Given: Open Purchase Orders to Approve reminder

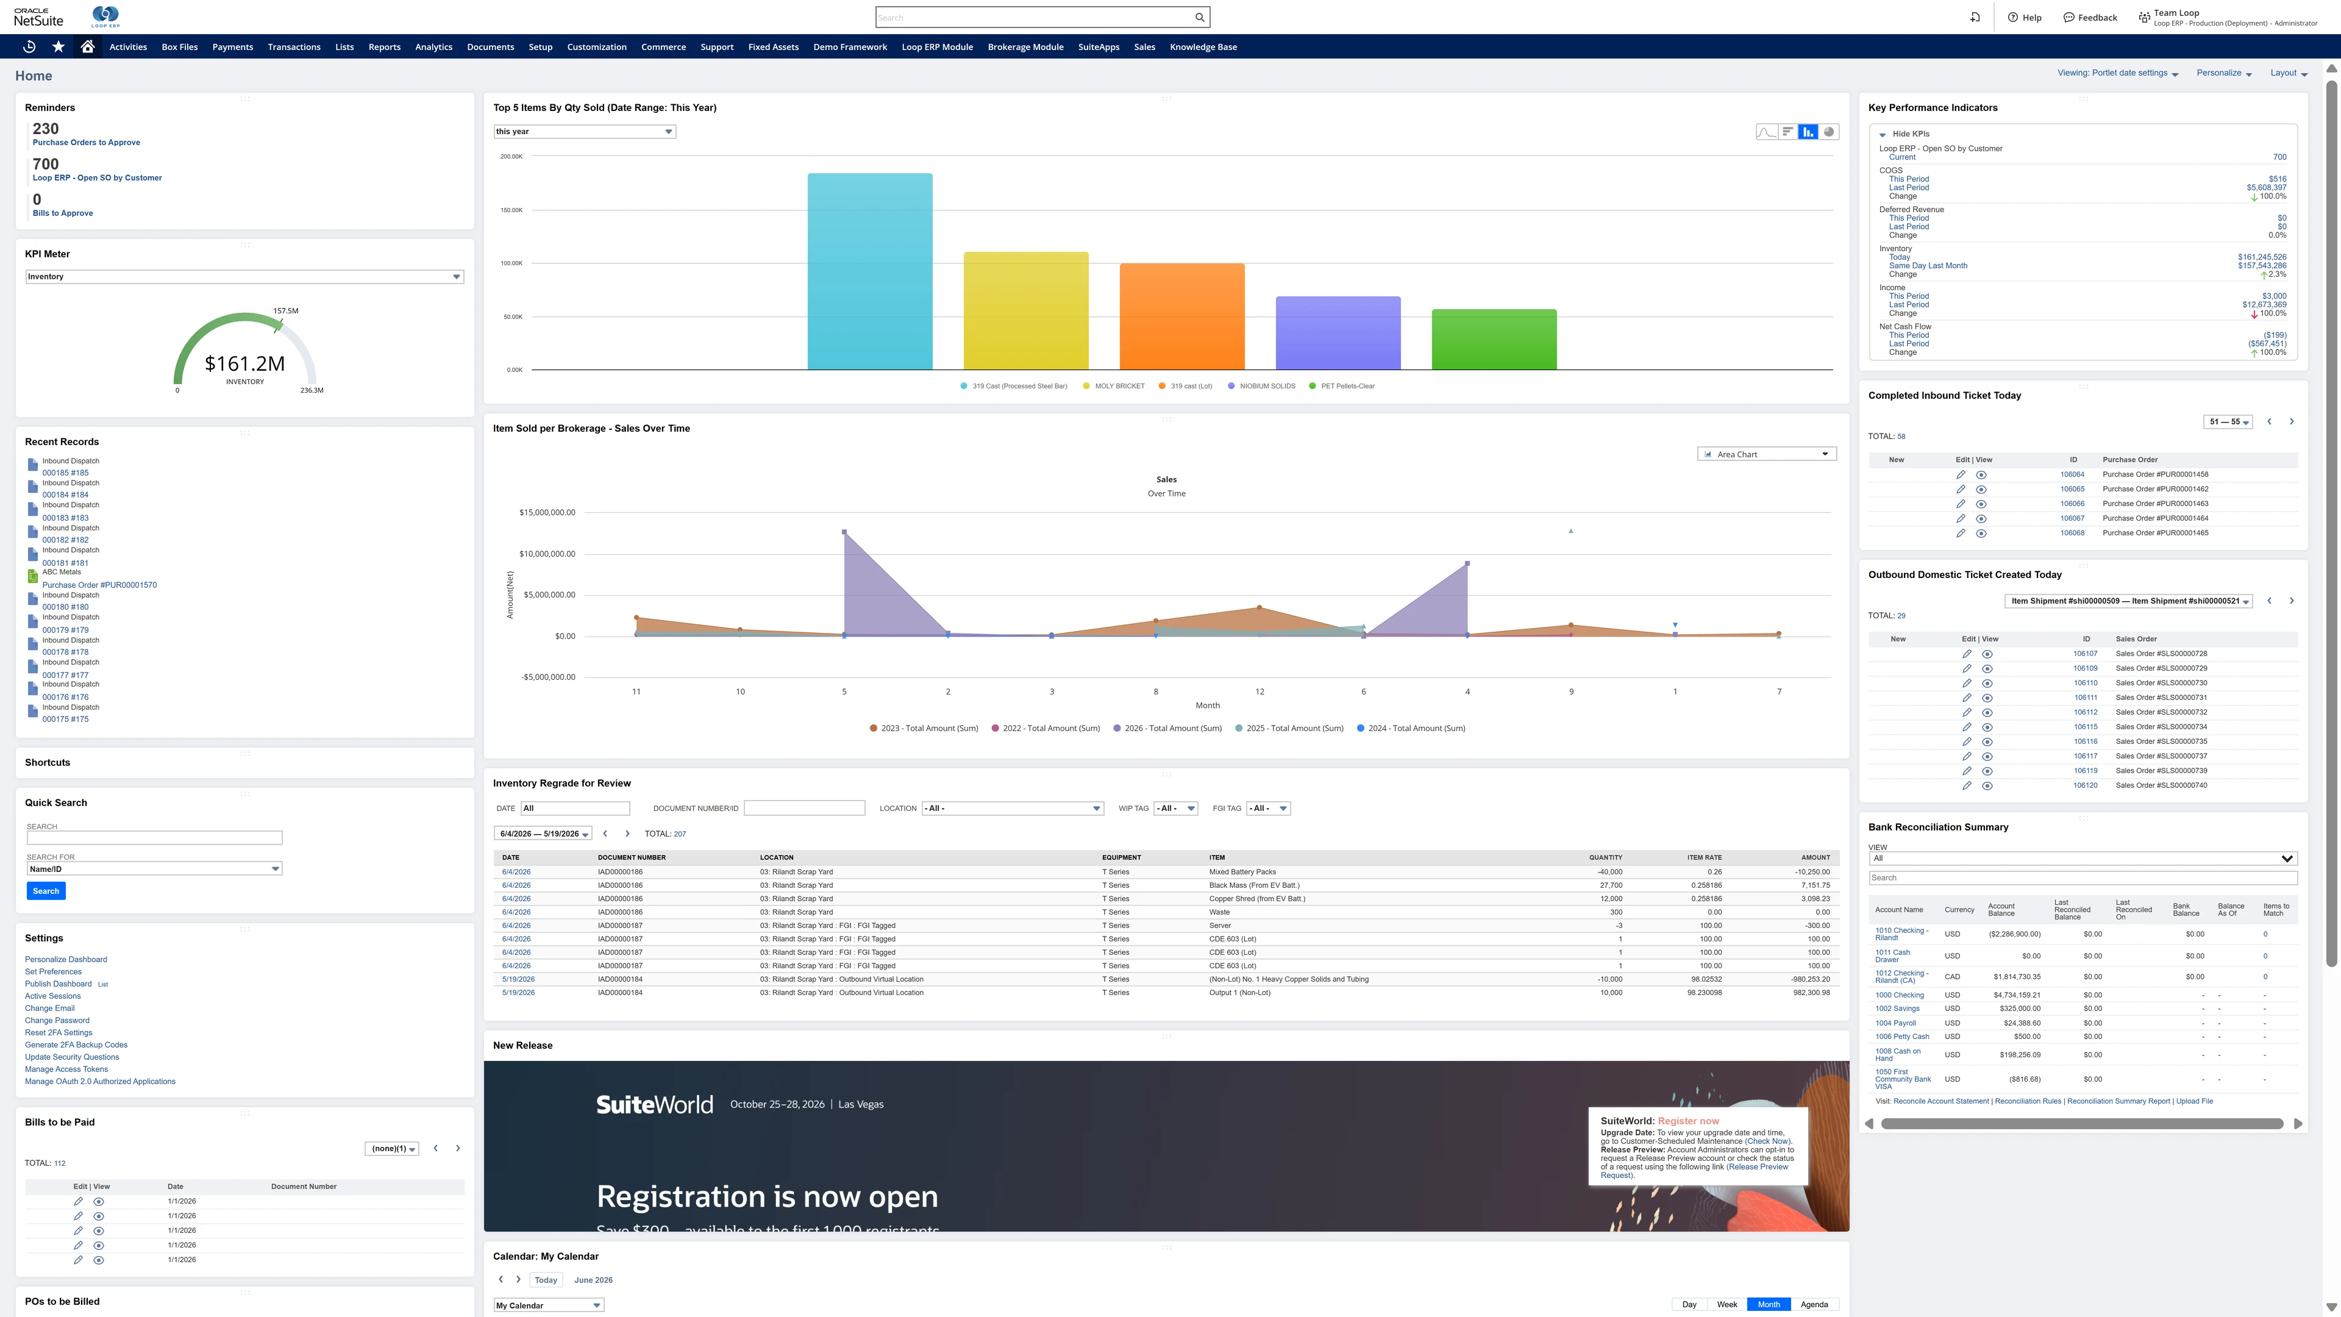Looking at the screenshot, I should coord(87,143).
